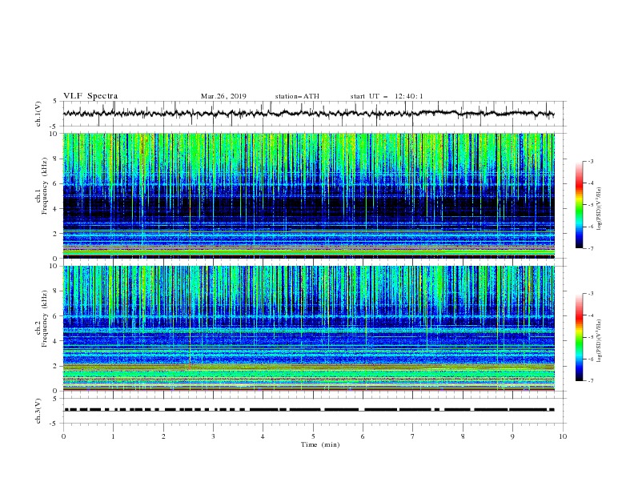634x490 pixels.
Task: Click the "VLF Spectra" plot title
Action: (90, 96)
